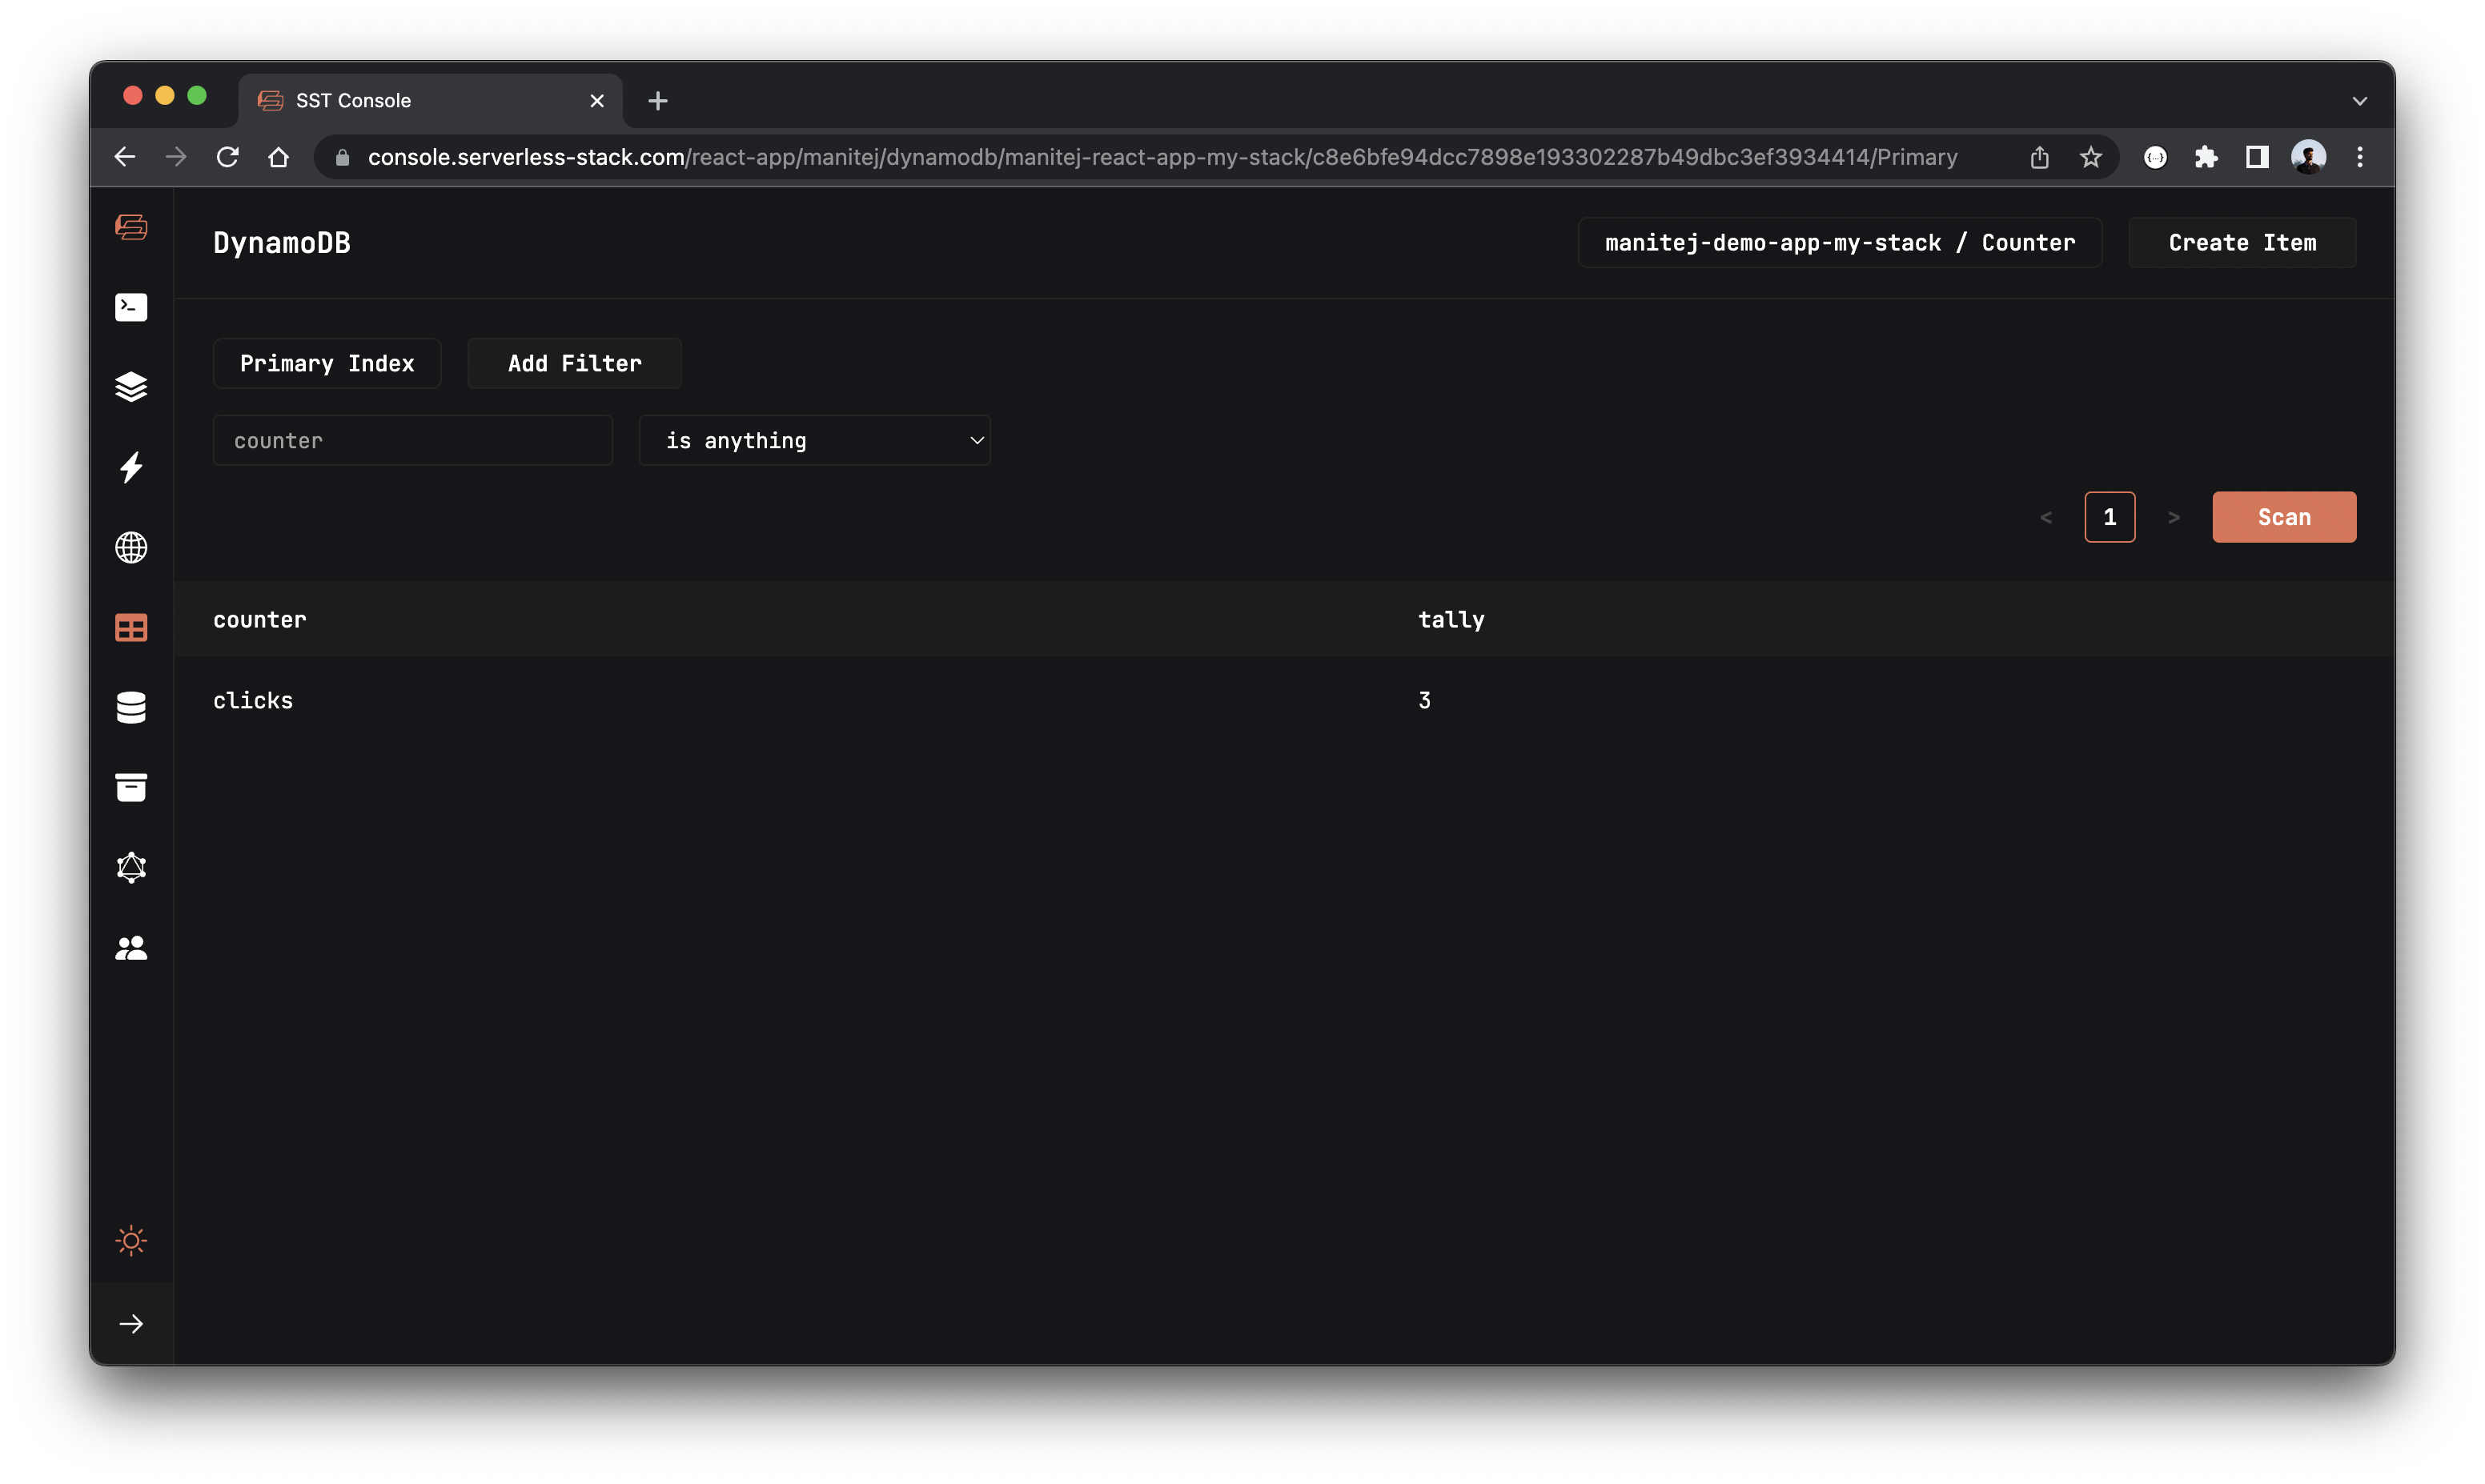Click the Primary Index tab

coord(327,362)
